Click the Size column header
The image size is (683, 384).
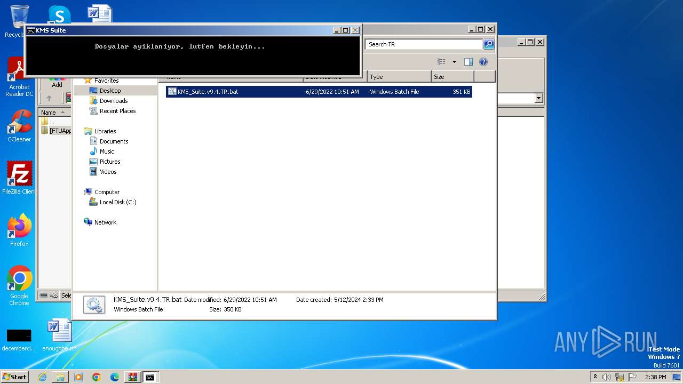click(452, 77)
